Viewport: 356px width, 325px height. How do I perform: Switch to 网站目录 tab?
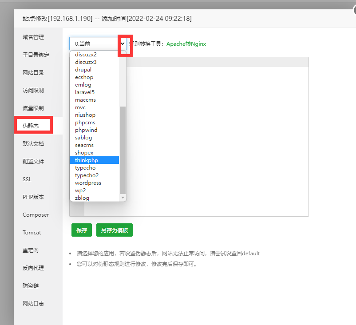pos(33,73)
